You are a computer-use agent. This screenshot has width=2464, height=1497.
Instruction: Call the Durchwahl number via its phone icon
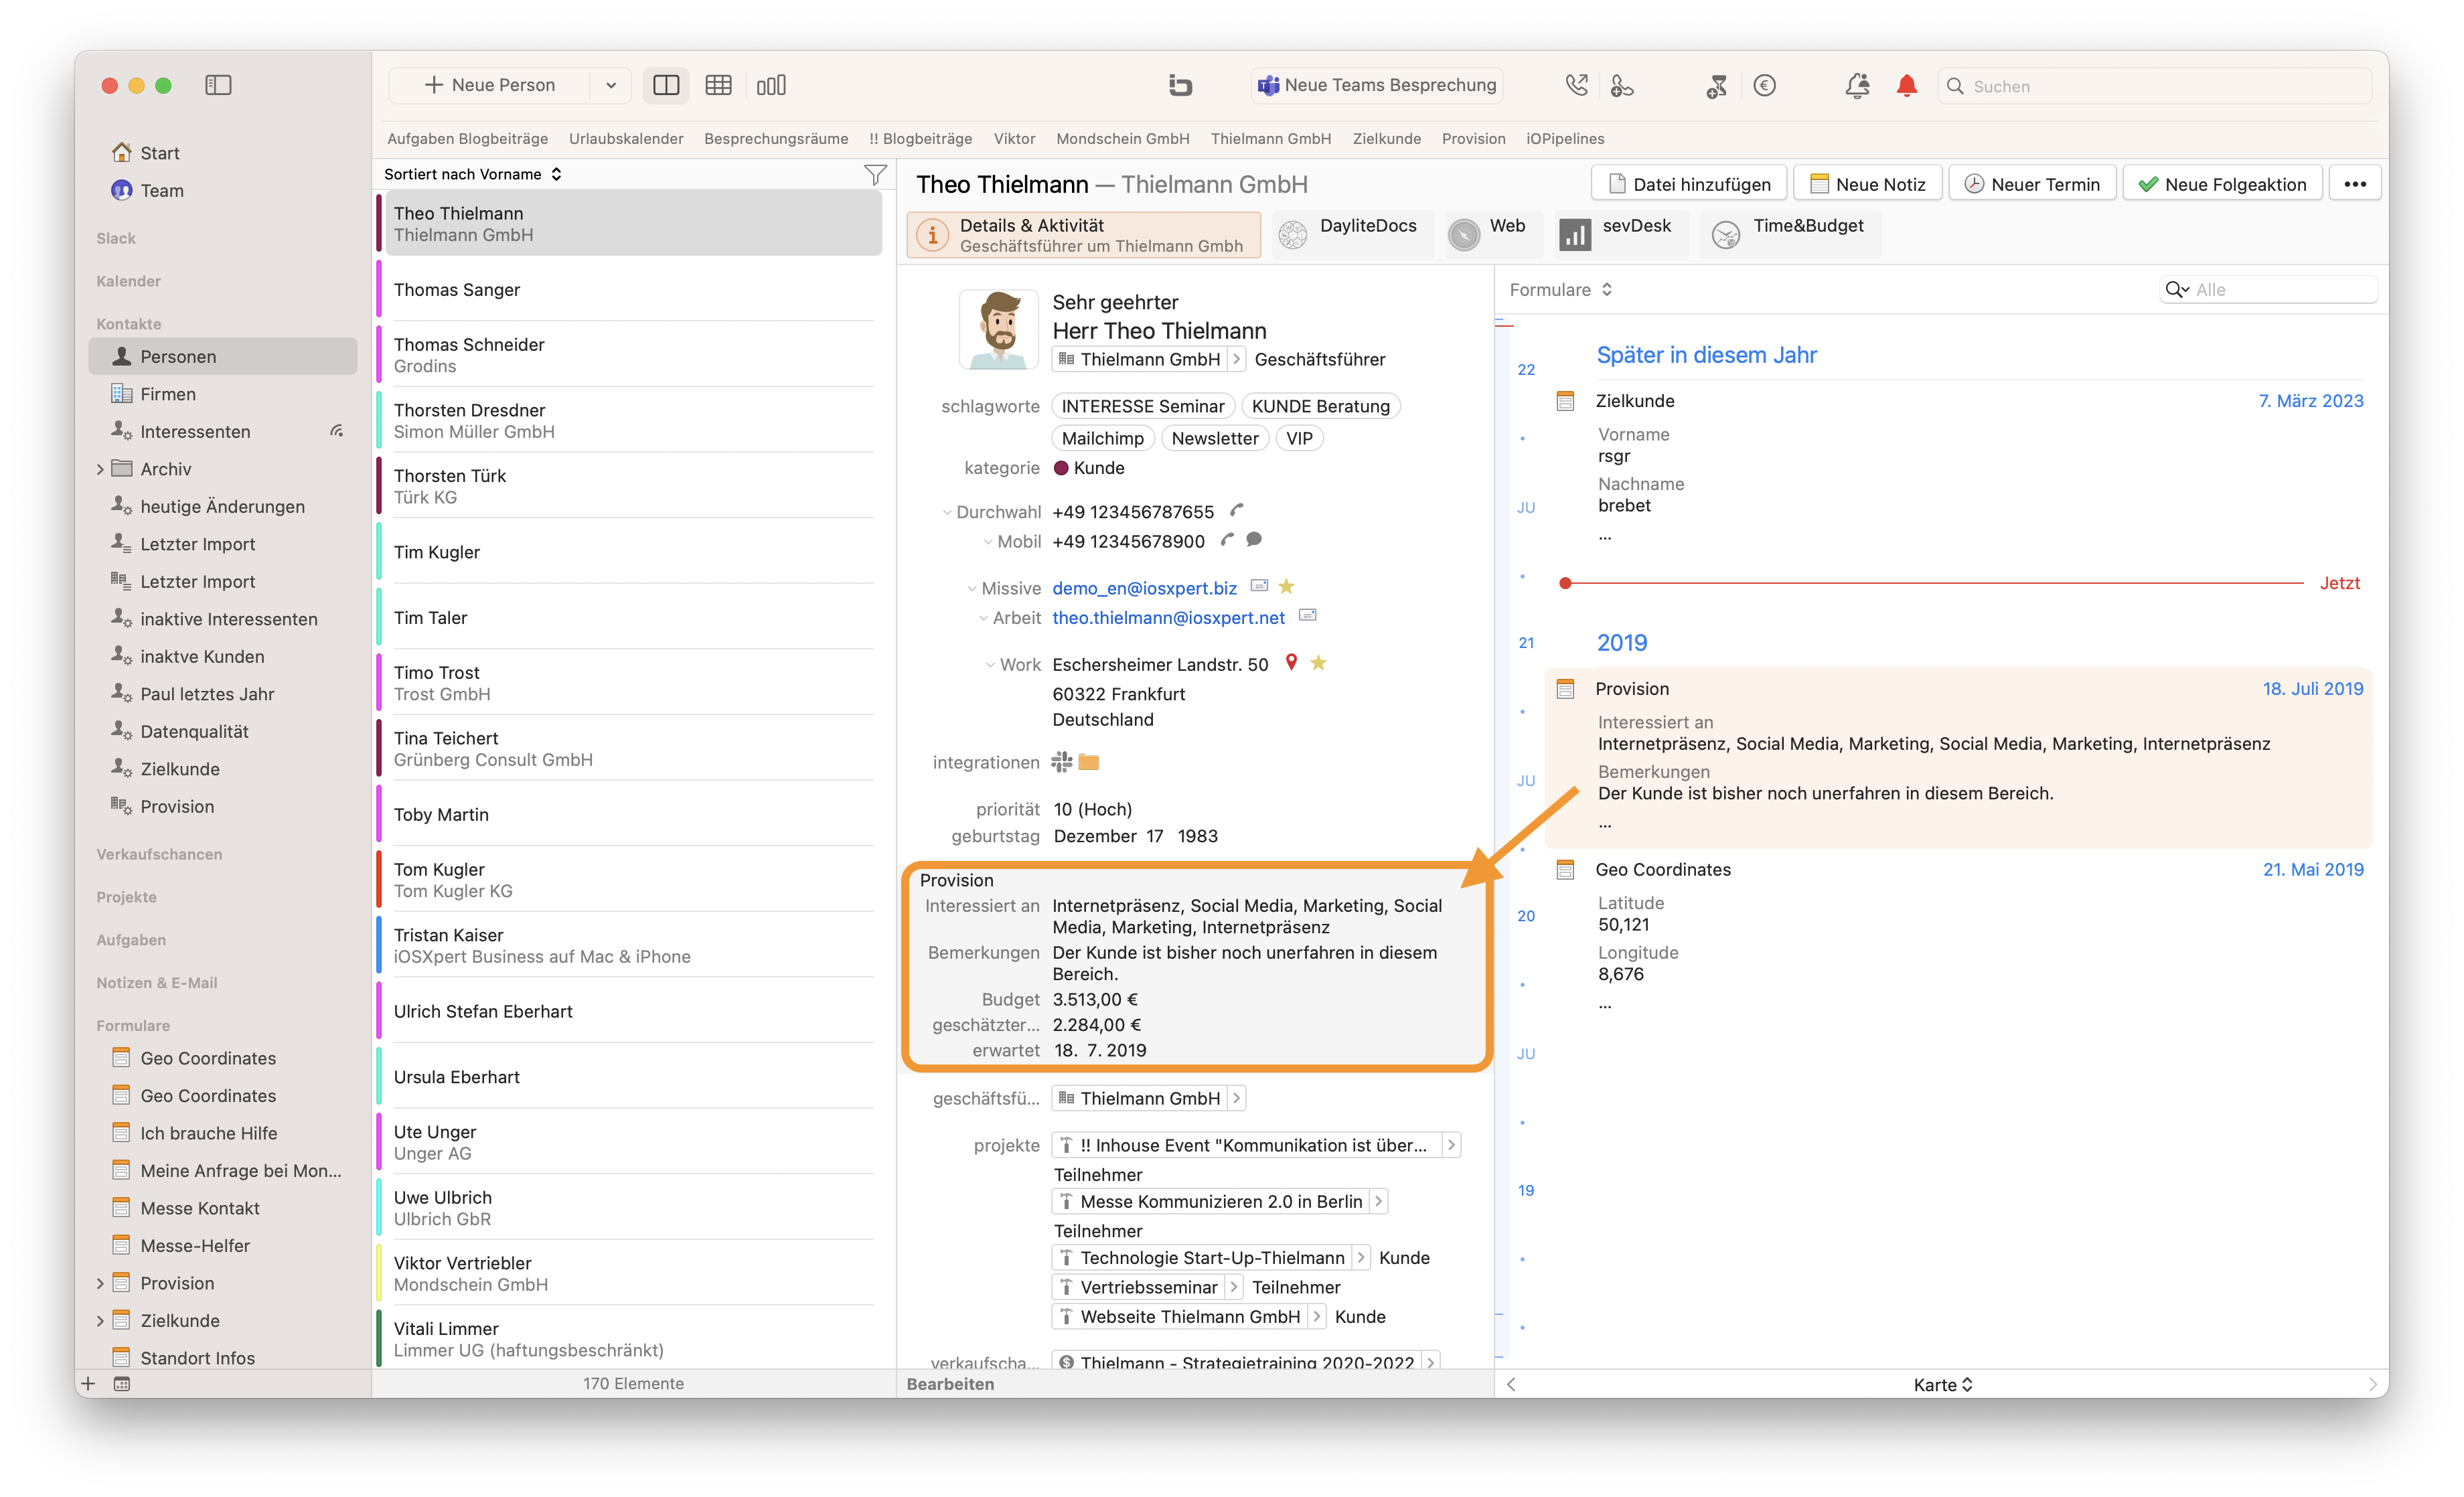[1237, 511]
